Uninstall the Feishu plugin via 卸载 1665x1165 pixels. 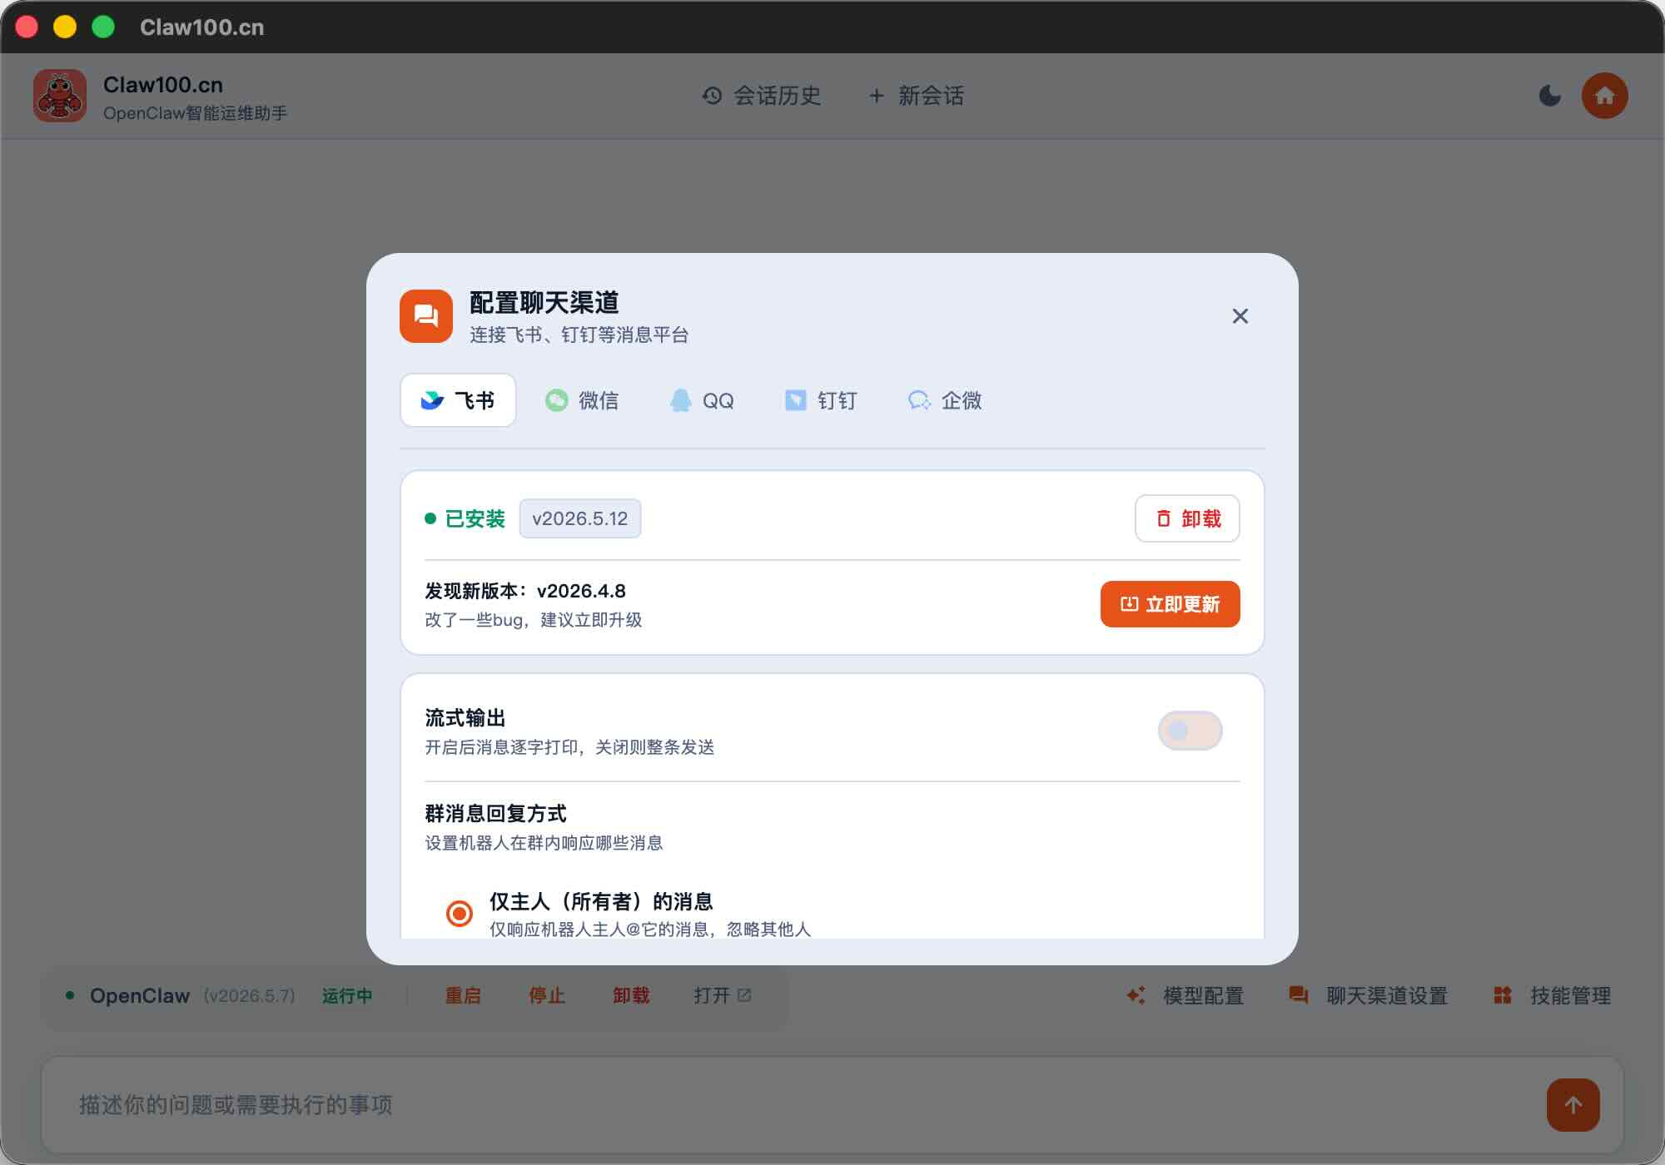(1187, 518)
